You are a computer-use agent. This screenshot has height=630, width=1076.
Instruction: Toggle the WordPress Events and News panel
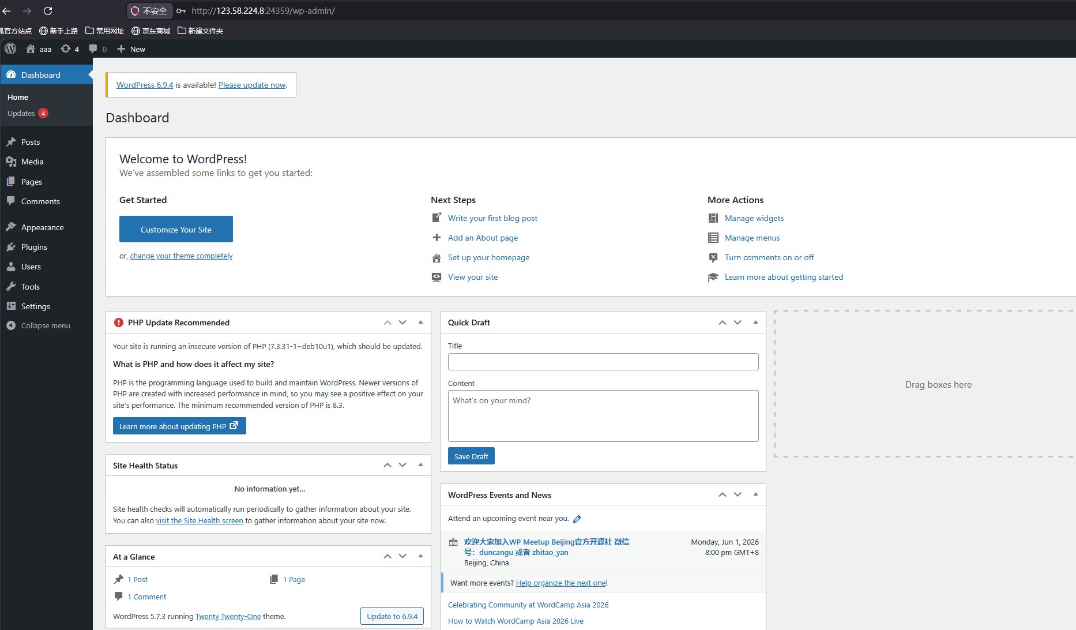755,494
